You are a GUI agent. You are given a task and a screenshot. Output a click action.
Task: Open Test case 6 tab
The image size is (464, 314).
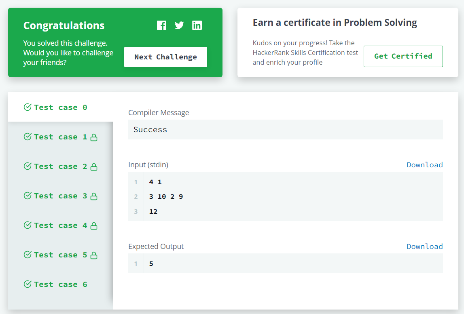[x=61, y=284]
